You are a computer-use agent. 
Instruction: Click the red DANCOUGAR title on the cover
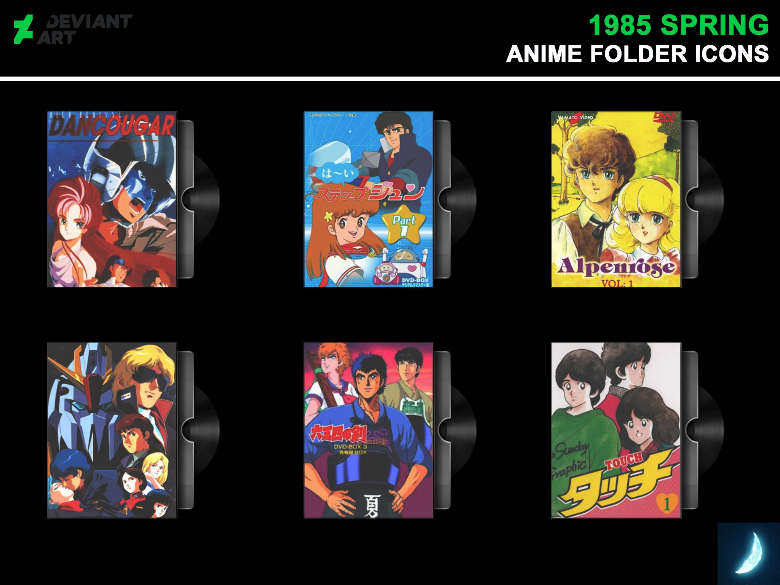pos(112,126)
